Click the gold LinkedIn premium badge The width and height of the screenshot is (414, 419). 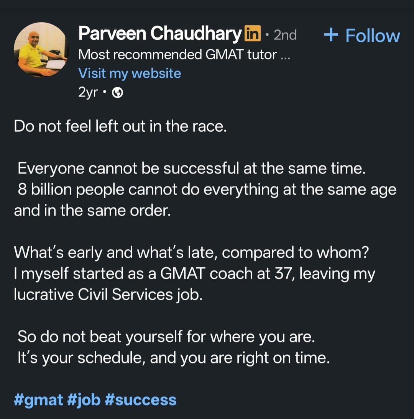point(252,34)
